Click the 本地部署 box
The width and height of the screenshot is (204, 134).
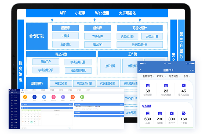tap(131, 113)
